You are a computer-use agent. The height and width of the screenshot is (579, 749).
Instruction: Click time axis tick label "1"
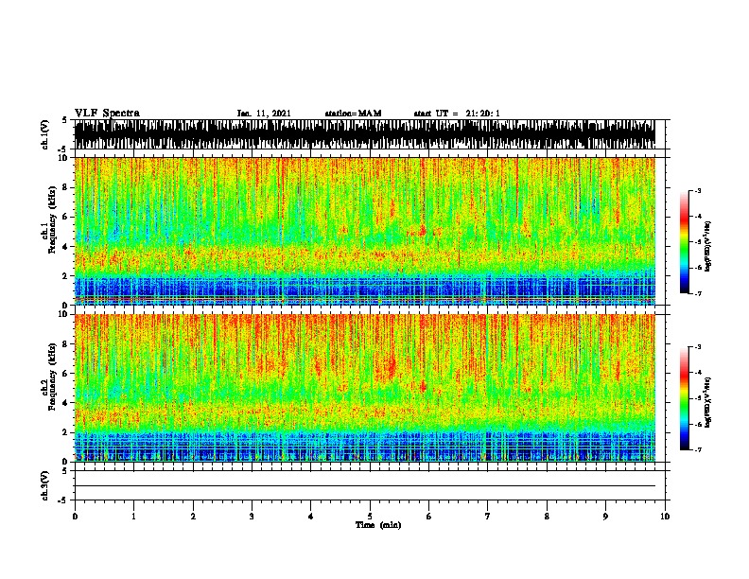tap(133, 517)
